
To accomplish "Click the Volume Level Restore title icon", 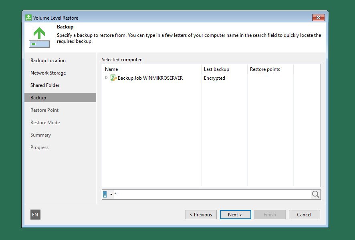I will [x=28, y=18].
